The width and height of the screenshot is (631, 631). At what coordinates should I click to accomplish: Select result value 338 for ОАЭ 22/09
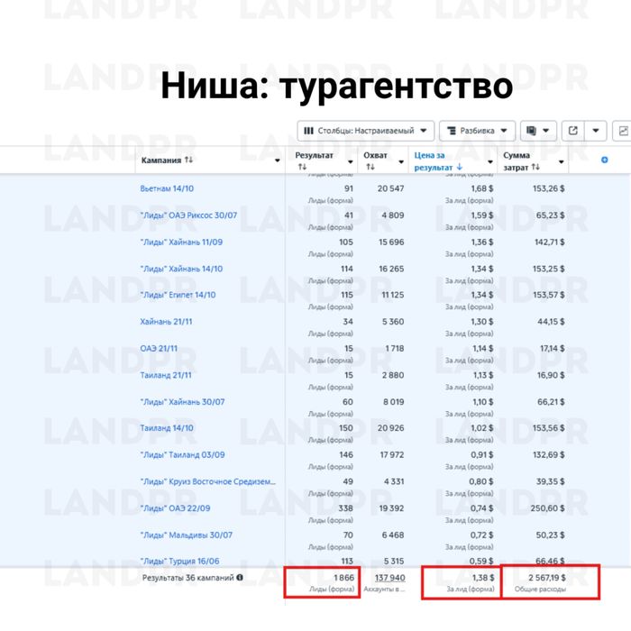(x=345, y=508)
